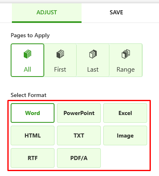Choose the RTF format button
Screen dimensions: 159x176
point(33,158)
